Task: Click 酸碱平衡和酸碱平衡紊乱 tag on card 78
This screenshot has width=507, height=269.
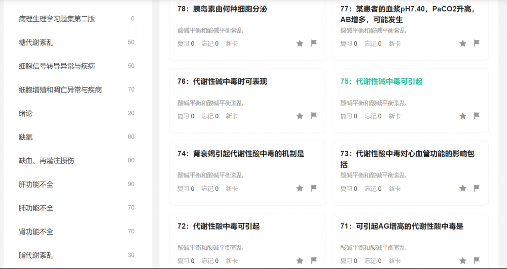Action: pyautogui.click(x=210, y=31)
